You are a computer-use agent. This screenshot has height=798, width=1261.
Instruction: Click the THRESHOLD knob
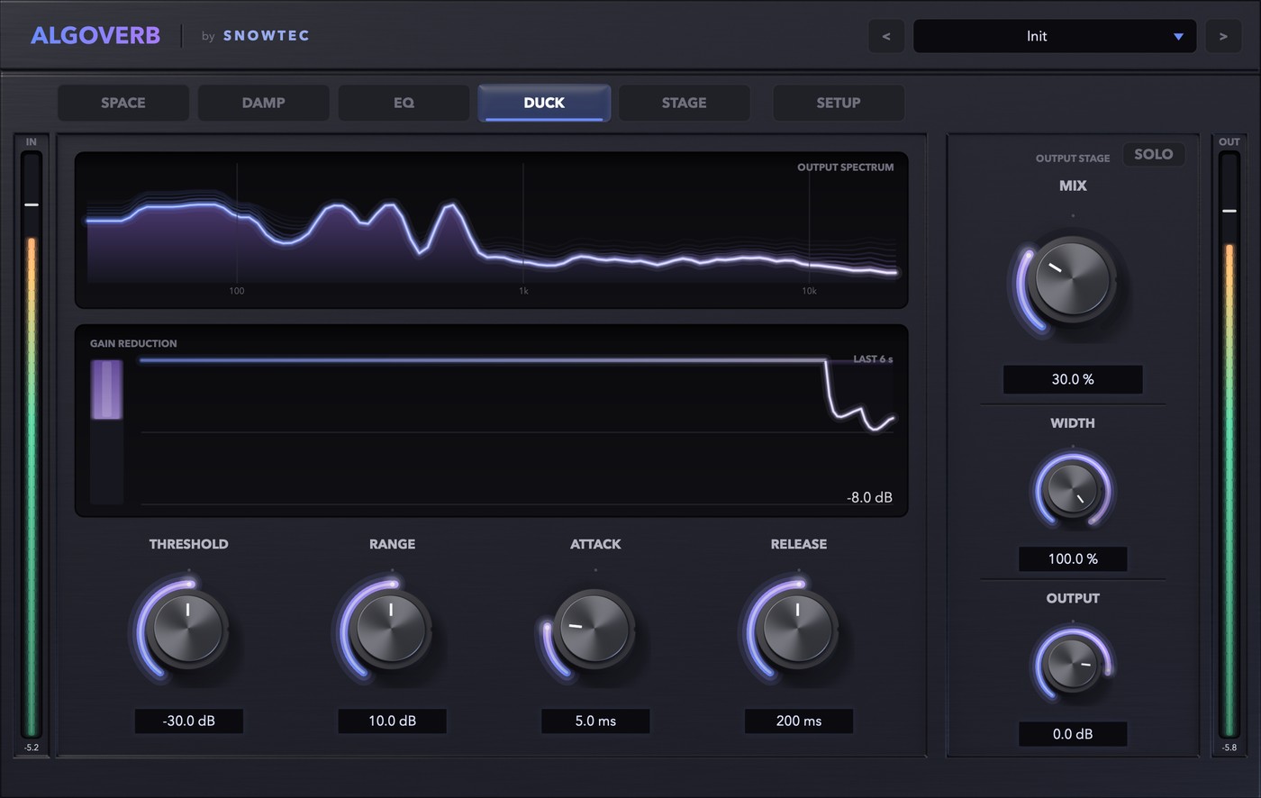[x=188, y=628]
